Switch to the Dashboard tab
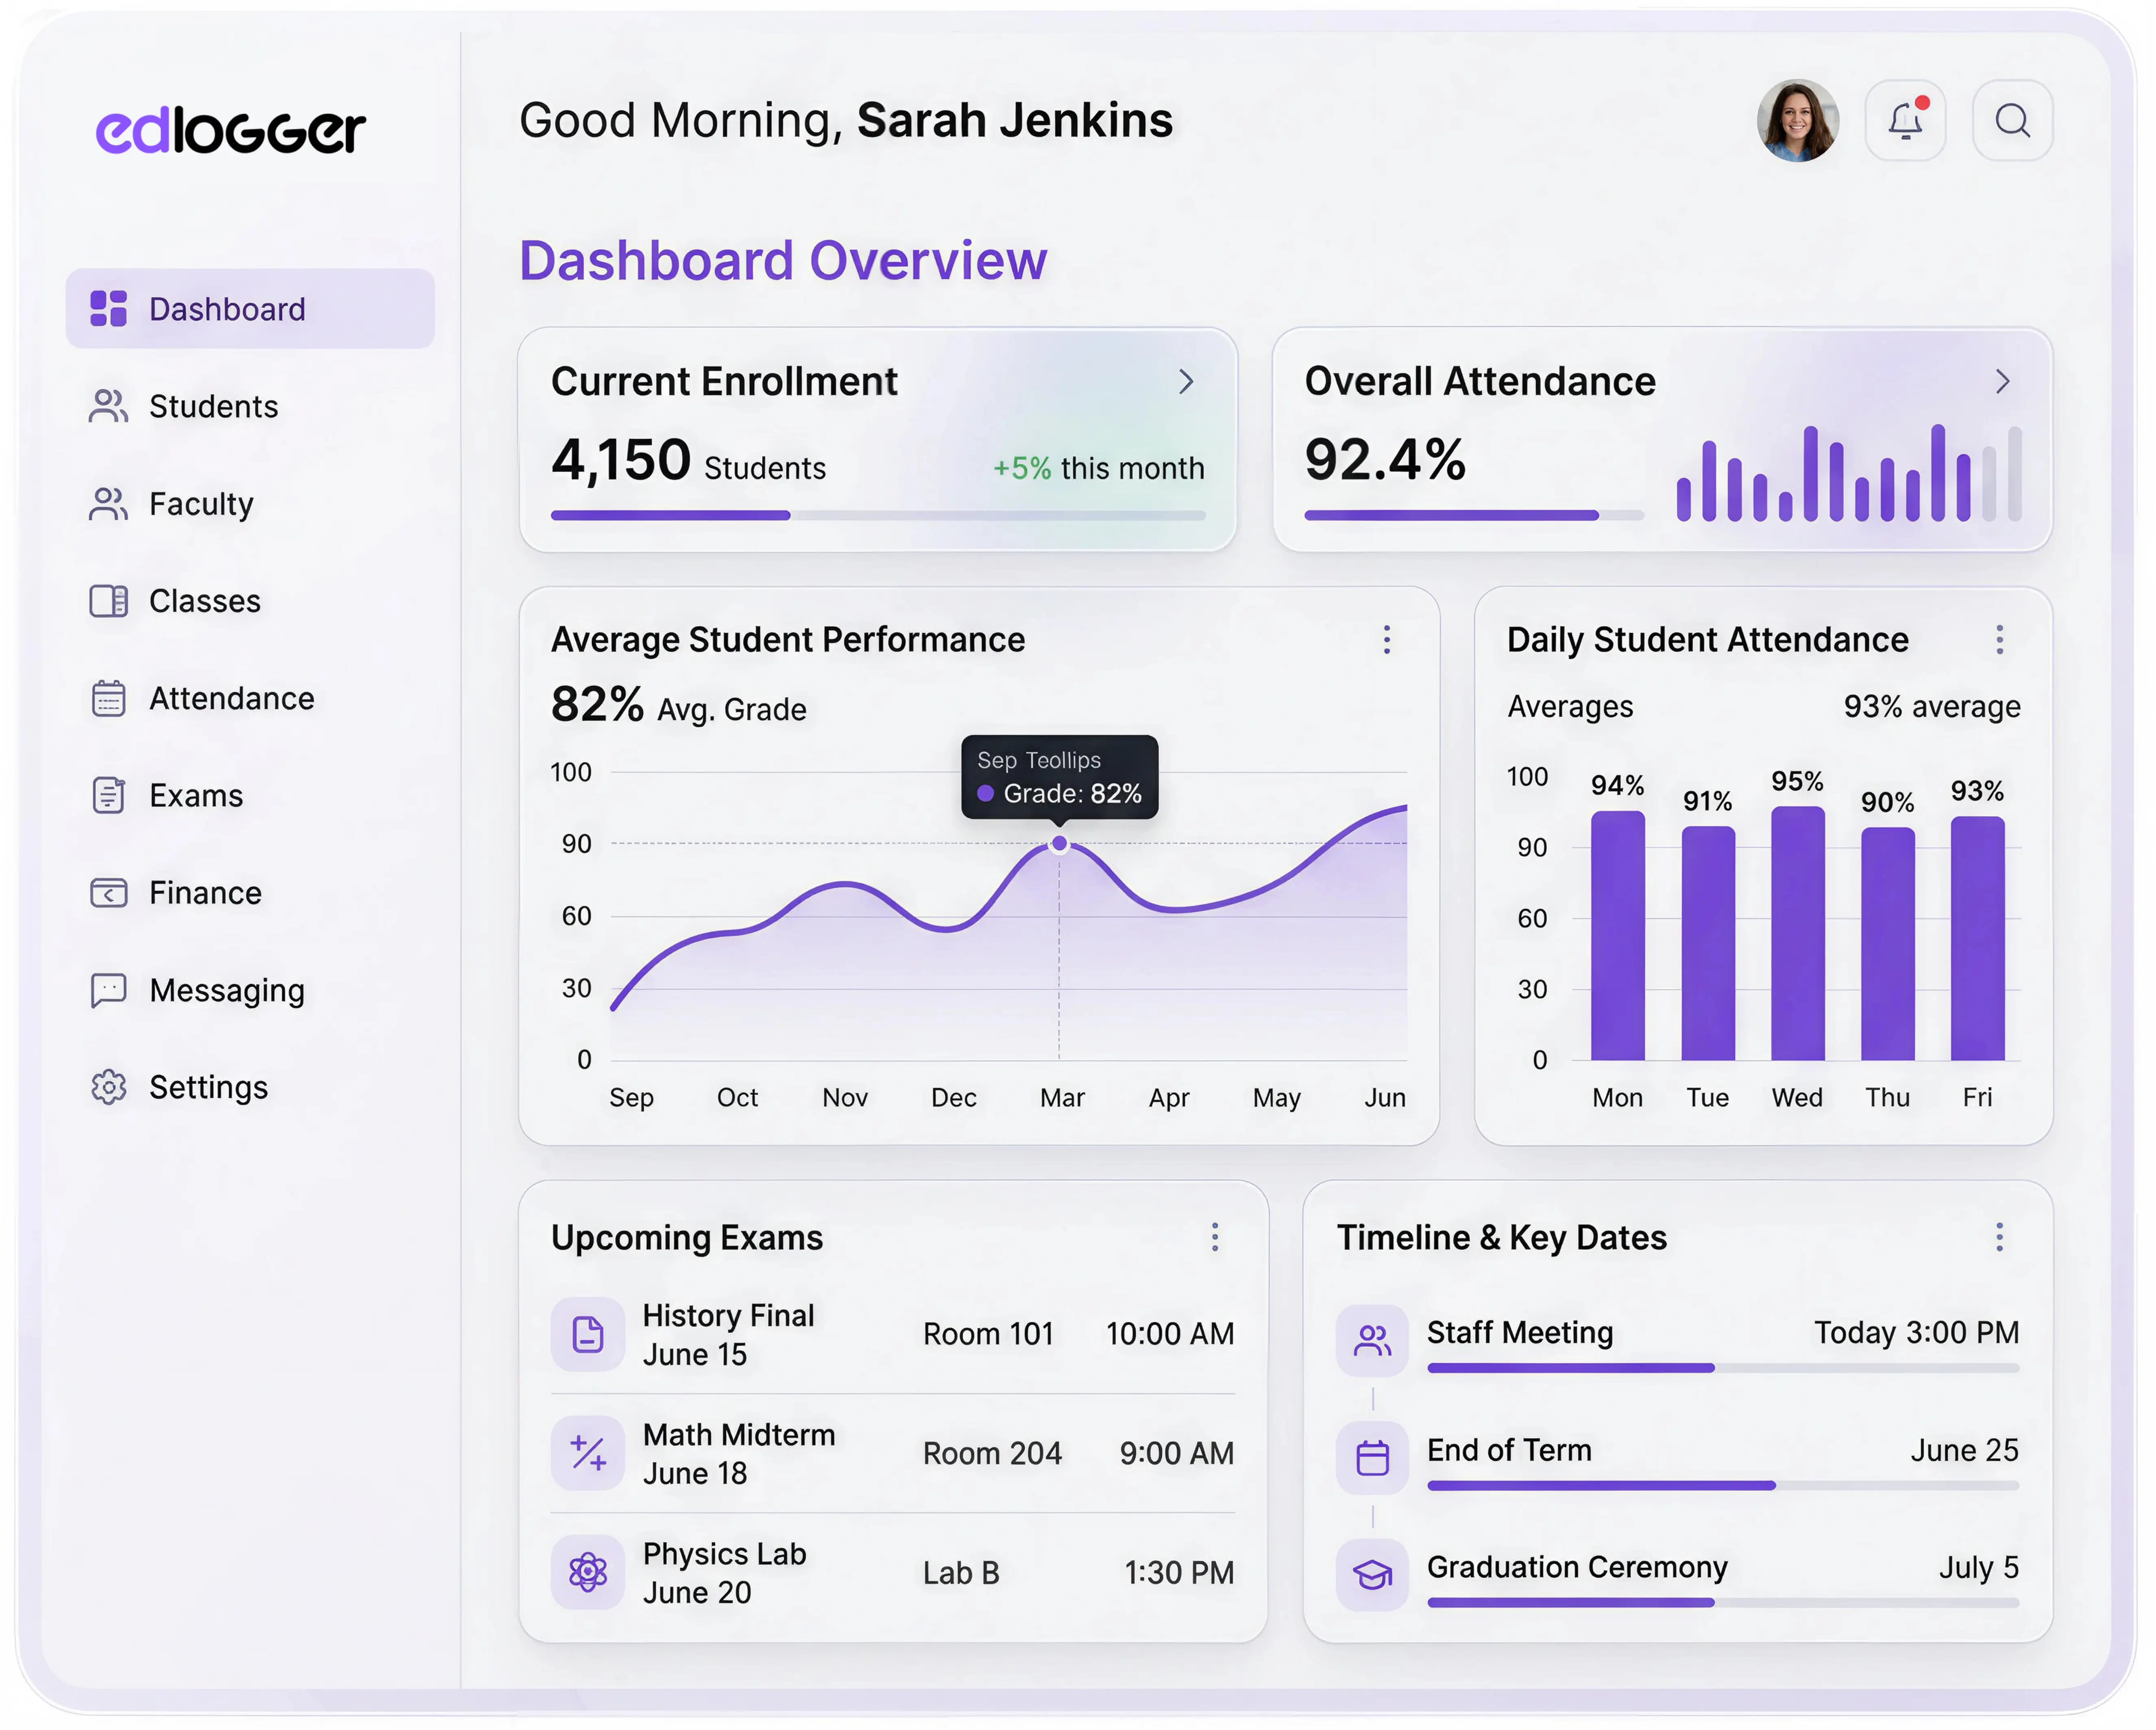 point(228,308)
